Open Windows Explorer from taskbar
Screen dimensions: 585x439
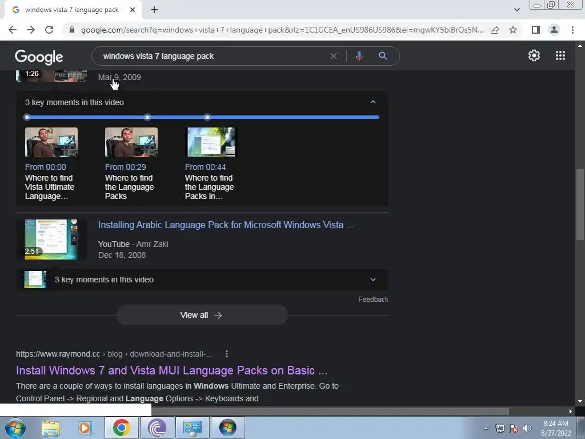[x=51, y=428]
